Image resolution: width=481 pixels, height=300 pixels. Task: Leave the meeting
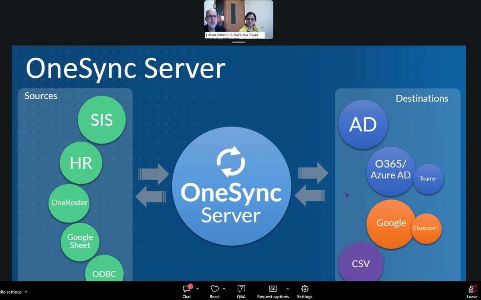pyautogui.click(x=472, y=291)
